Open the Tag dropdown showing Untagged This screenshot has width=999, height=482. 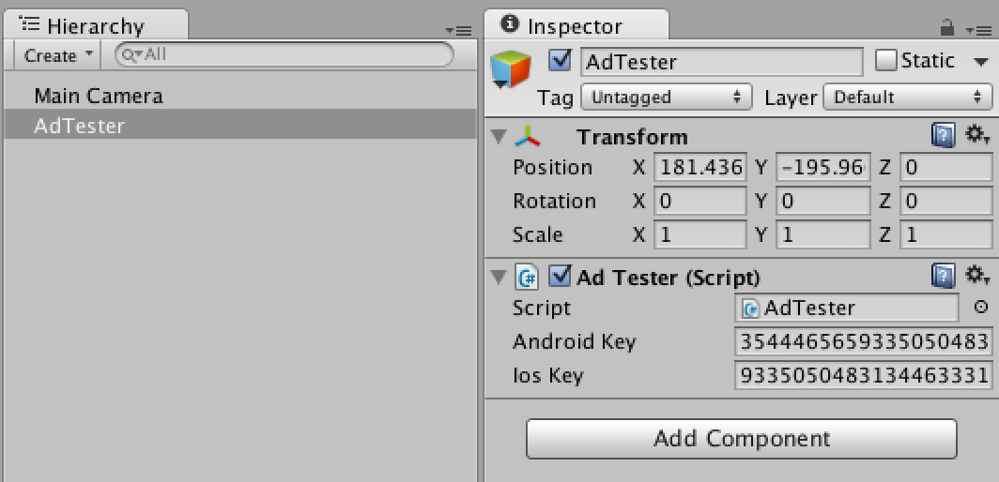coord(667,97)
